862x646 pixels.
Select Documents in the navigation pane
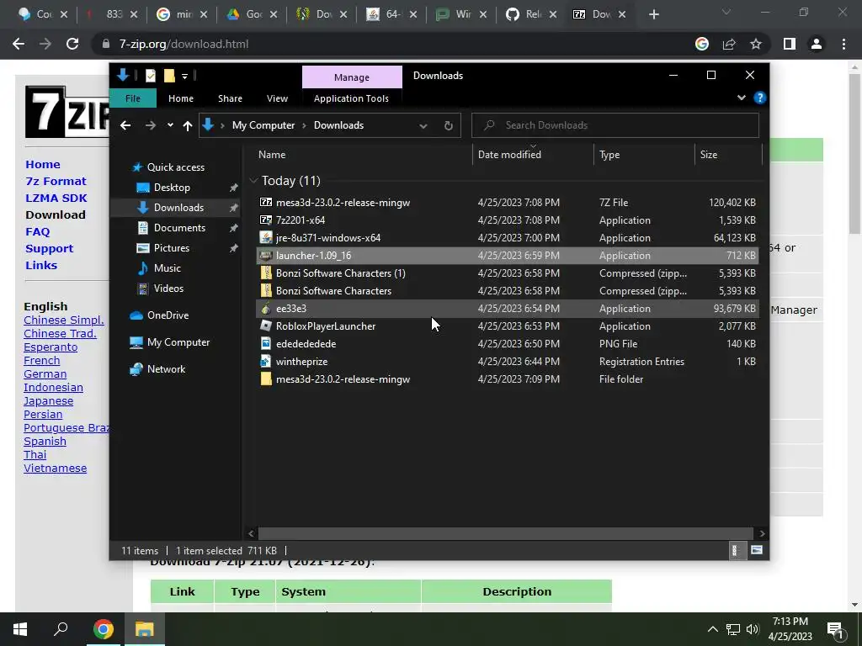click(x=179, y=228)
